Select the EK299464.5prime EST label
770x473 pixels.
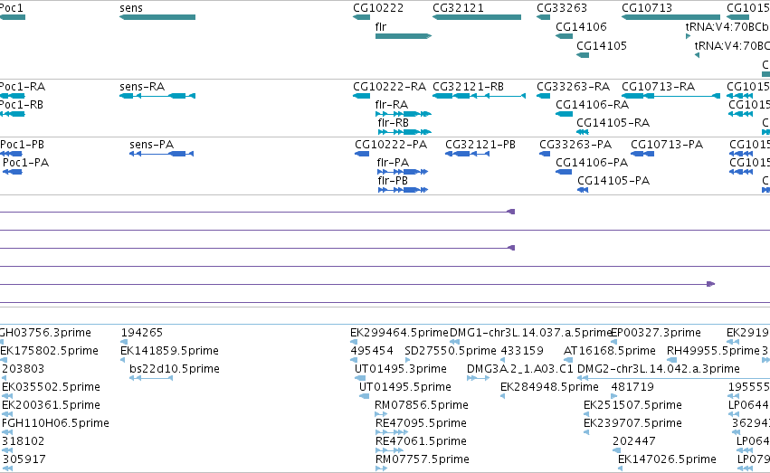[x=399, y=333]
